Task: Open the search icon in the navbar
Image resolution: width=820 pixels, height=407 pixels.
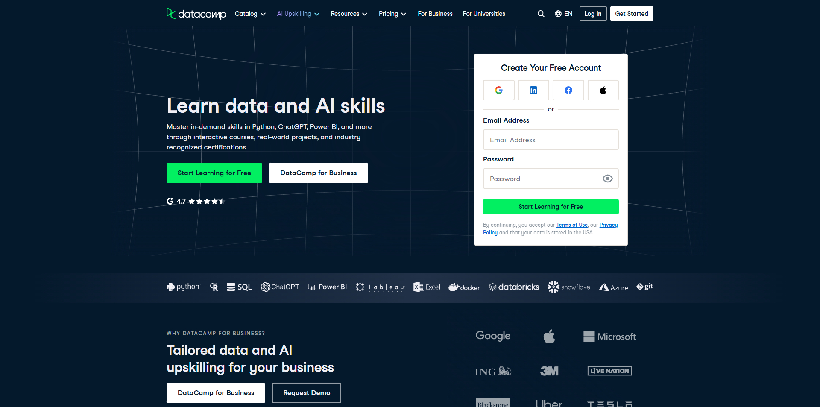Action: pos(541,13)
